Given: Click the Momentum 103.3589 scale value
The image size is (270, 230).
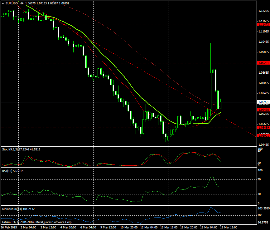Looking at the screenshot, I should point(263,208).
